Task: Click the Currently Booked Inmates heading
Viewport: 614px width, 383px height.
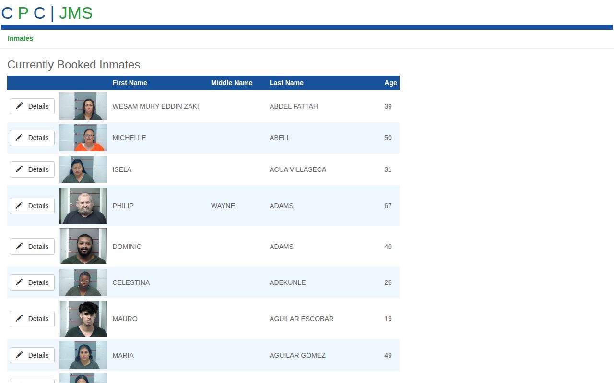Action: [74, 65]
